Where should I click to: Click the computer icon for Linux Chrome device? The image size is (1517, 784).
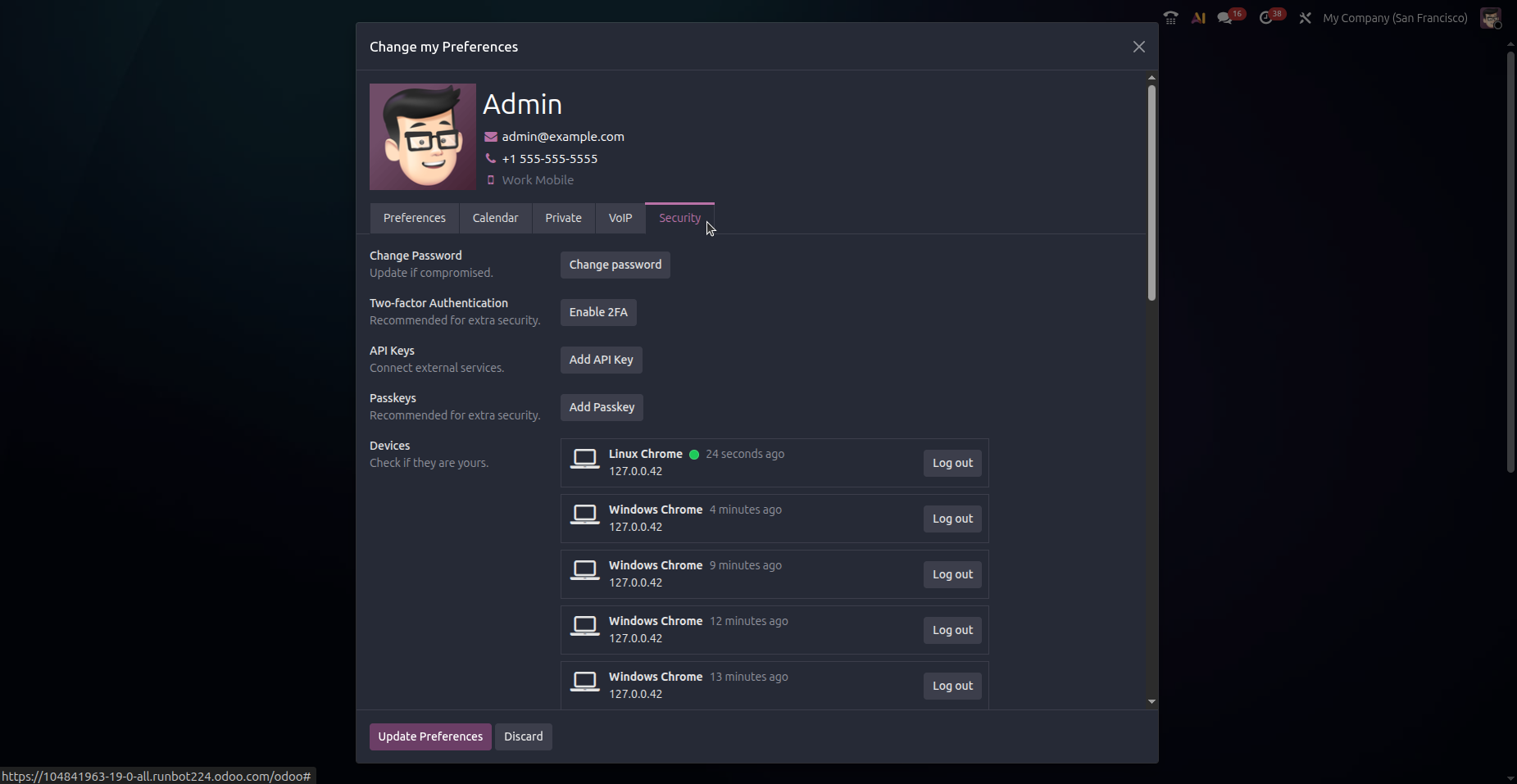(584, 460)
